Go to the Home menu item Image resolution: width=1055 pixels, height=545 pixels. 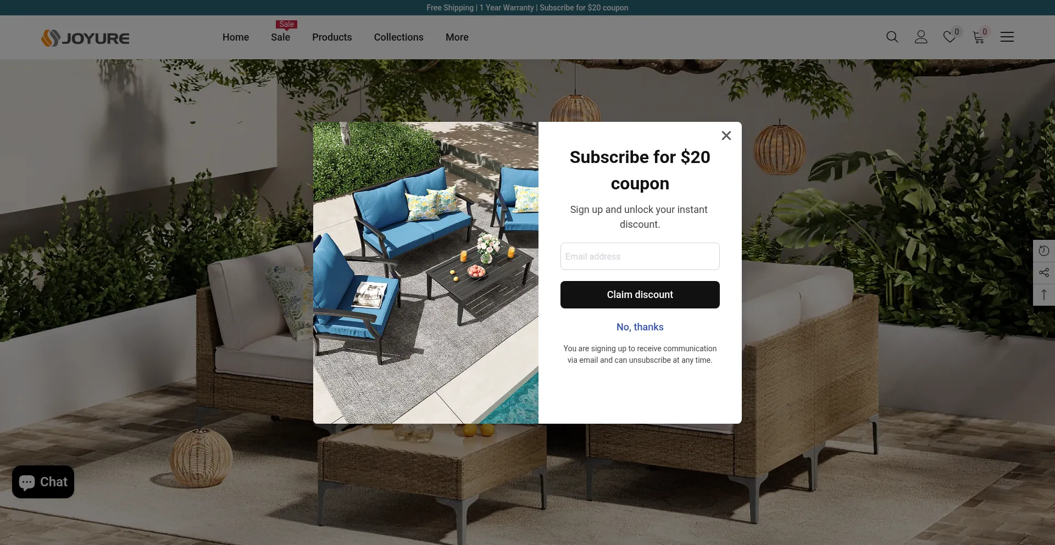coord(236,37)
